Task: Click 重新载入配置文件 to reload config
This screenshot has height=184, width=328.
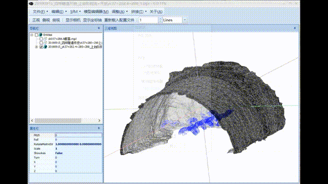Action: pos(119,20)
